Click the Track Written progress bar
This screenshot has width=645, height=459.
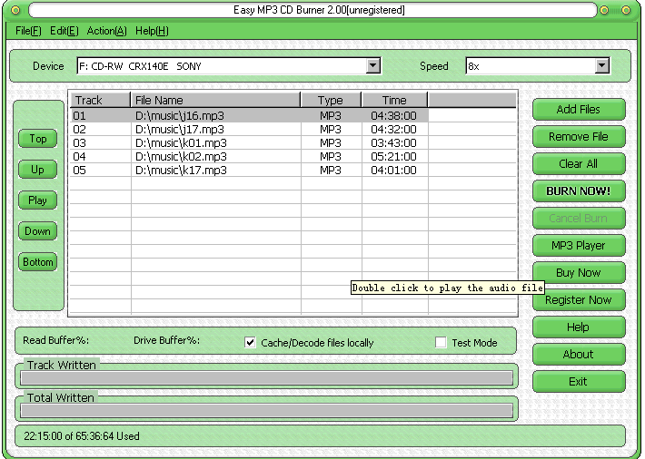(x=266, y=378)
